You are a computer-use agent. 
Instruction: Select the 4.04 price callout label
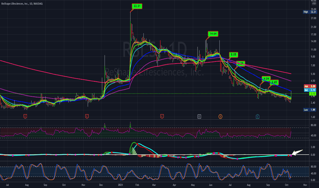266,79
